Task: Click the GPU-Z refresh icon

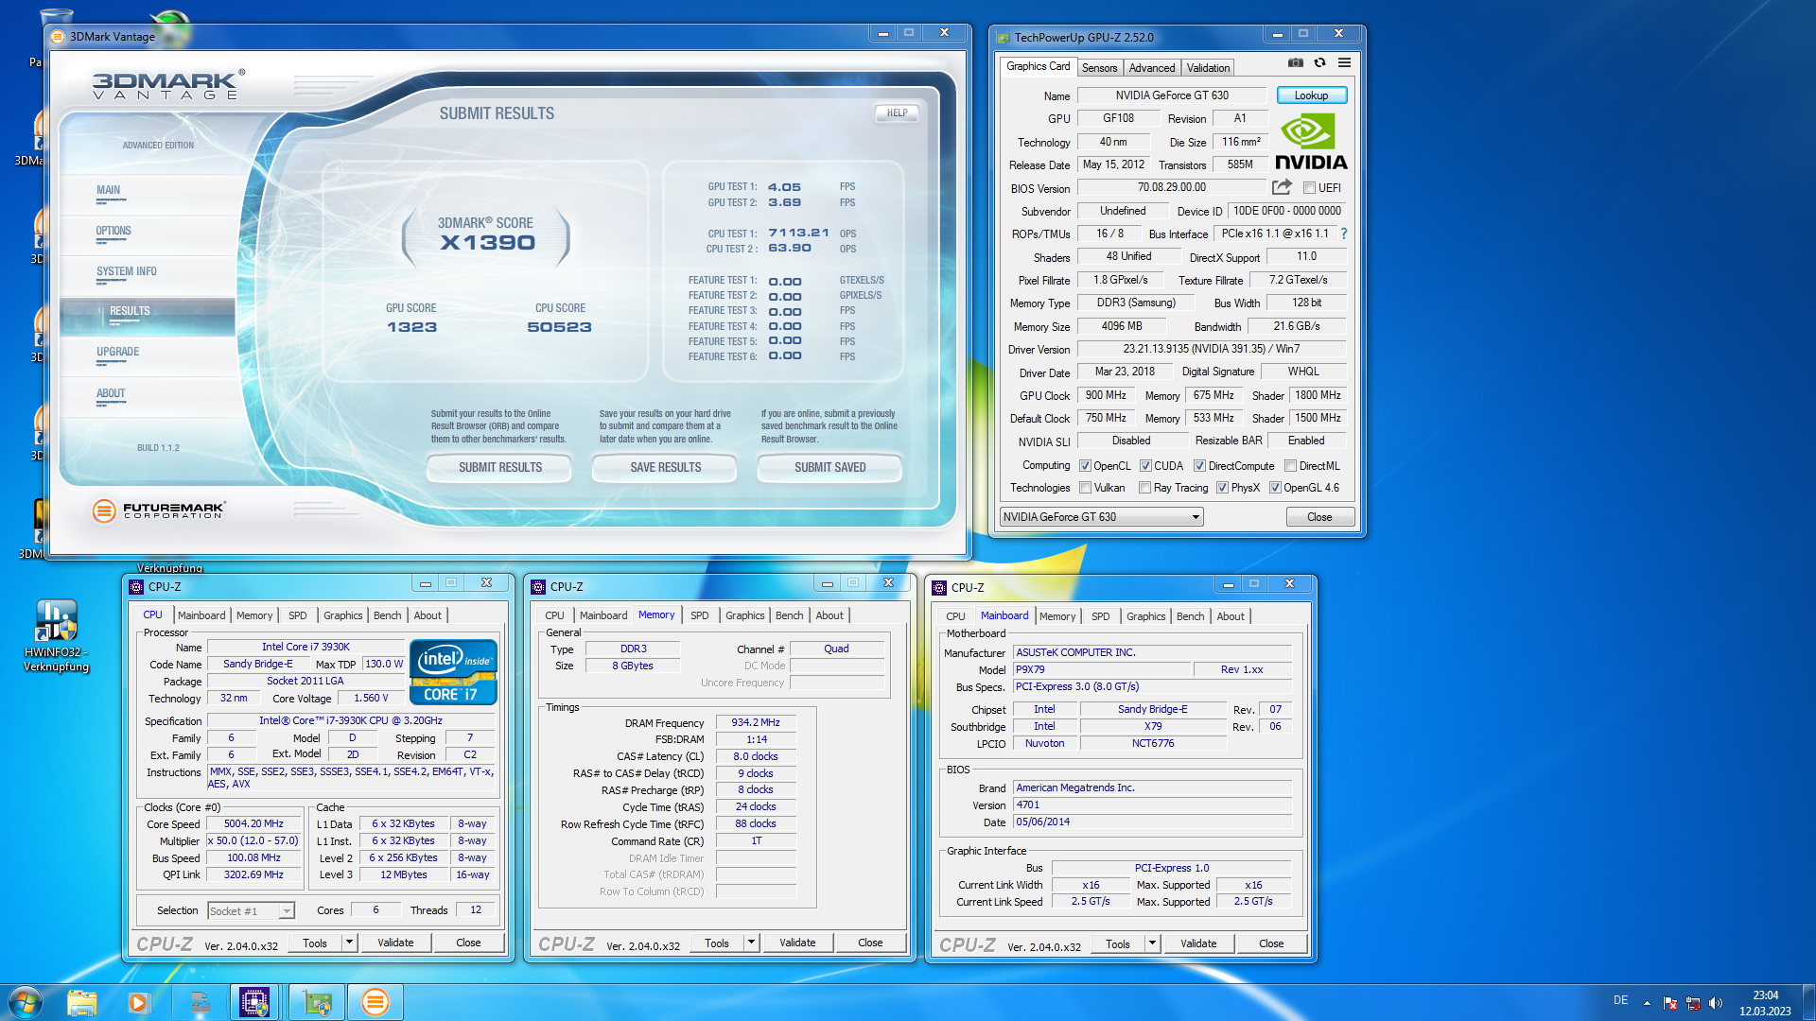Action: click(1319, 63)
